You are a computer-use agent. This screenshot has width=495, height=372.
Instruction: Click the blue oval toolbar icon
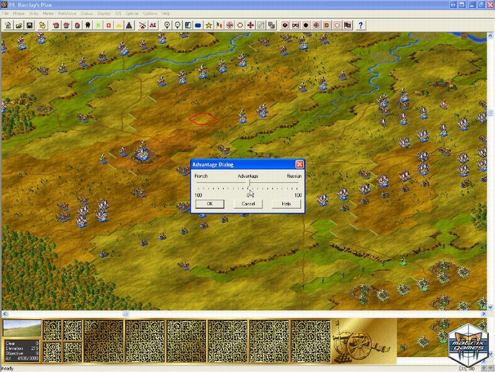(198, 25)
